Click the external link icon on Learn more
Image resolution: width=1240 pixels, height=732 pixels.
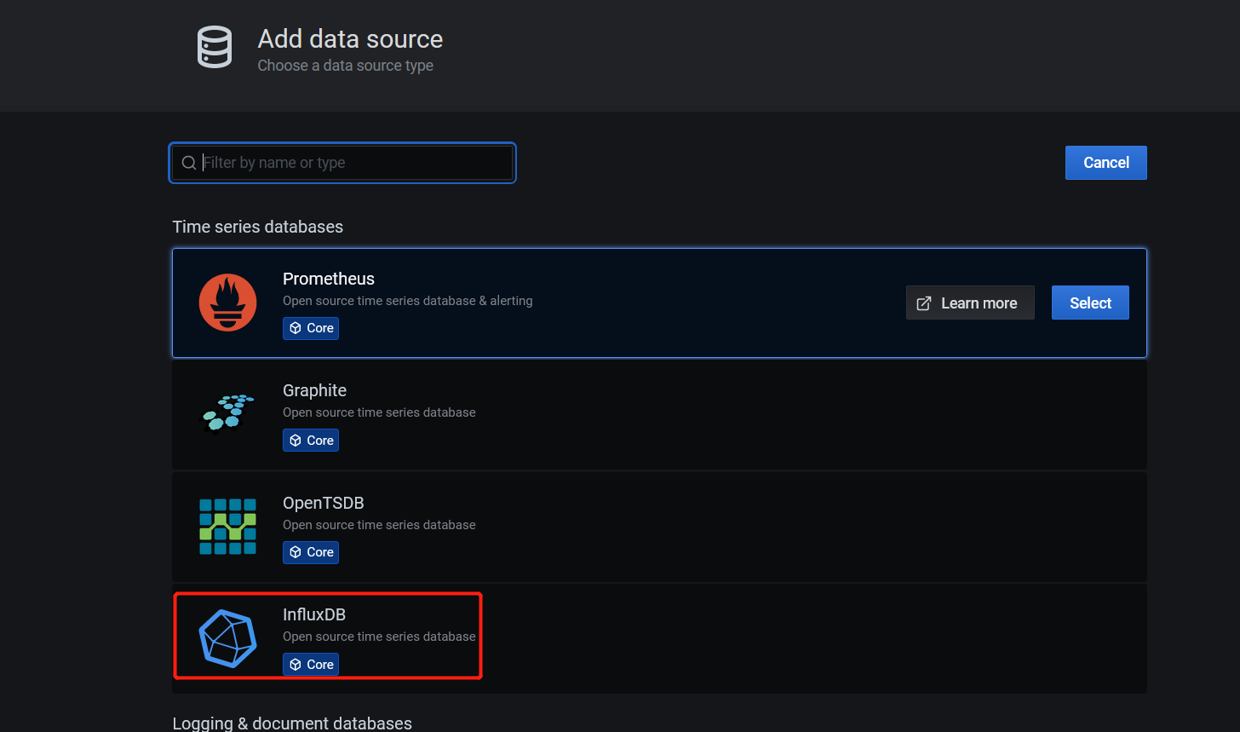tap(924, 303)
